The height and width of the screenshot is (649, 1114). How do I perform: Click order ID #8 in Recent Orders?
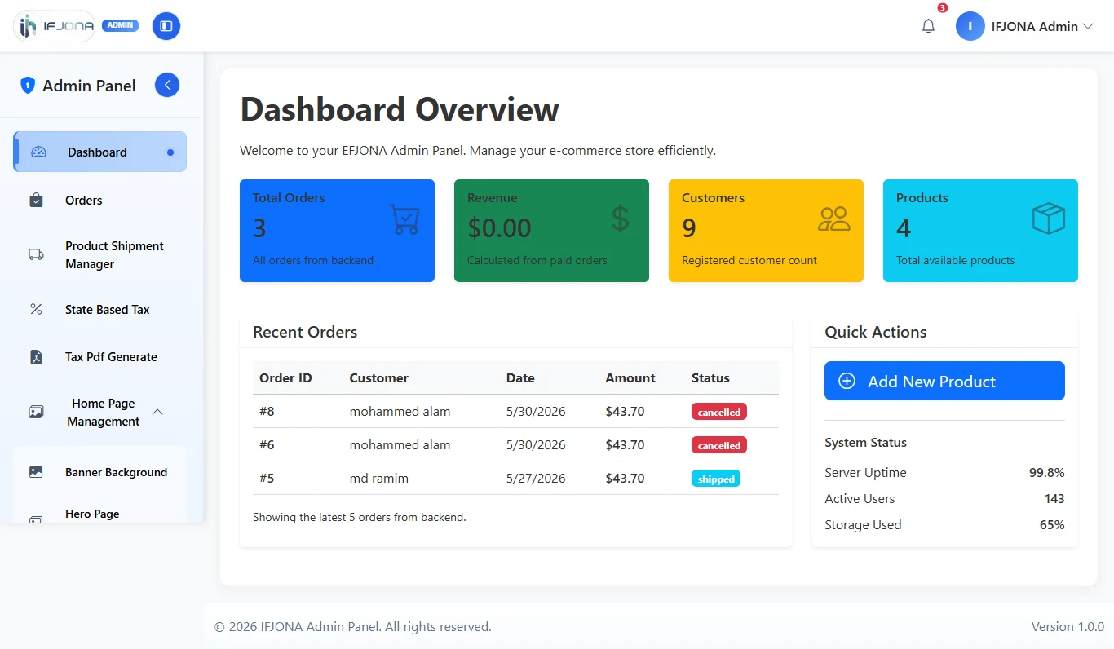tap(267, 411)
